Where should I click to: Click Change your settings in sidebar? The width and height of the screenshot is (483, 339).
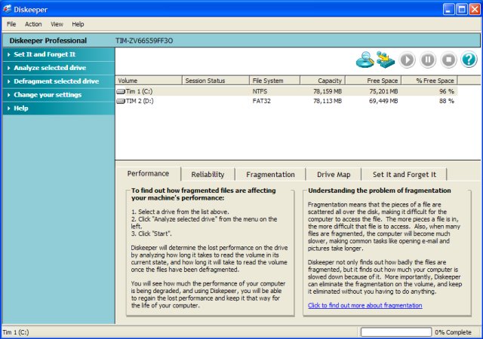48,95
